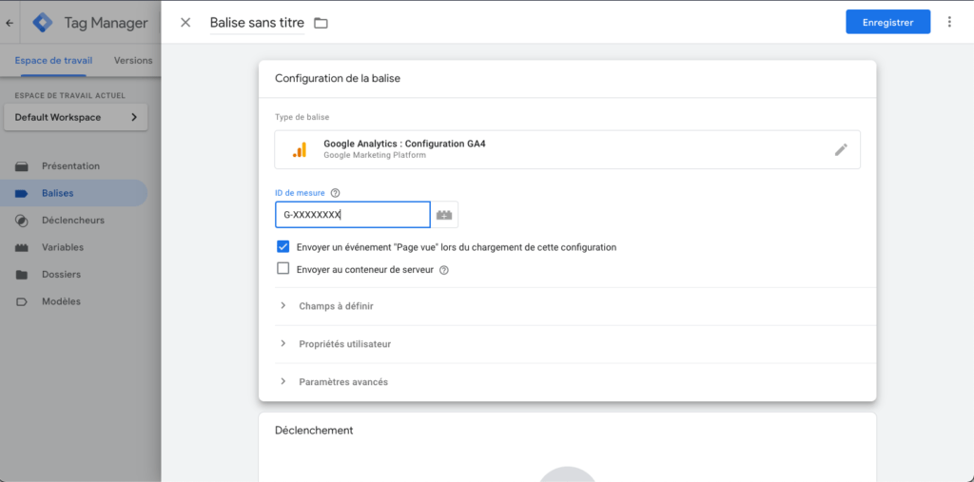Uncheck the 'Page vue' event checkbox
The width and height of the screenshot is (974, 482).
[283, 246]
